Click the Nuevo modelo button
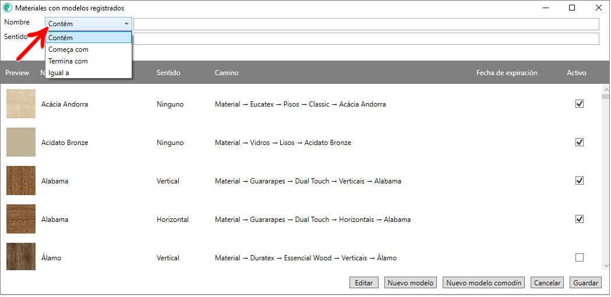Viewport: 611px width, 297px height. [411, 283]
